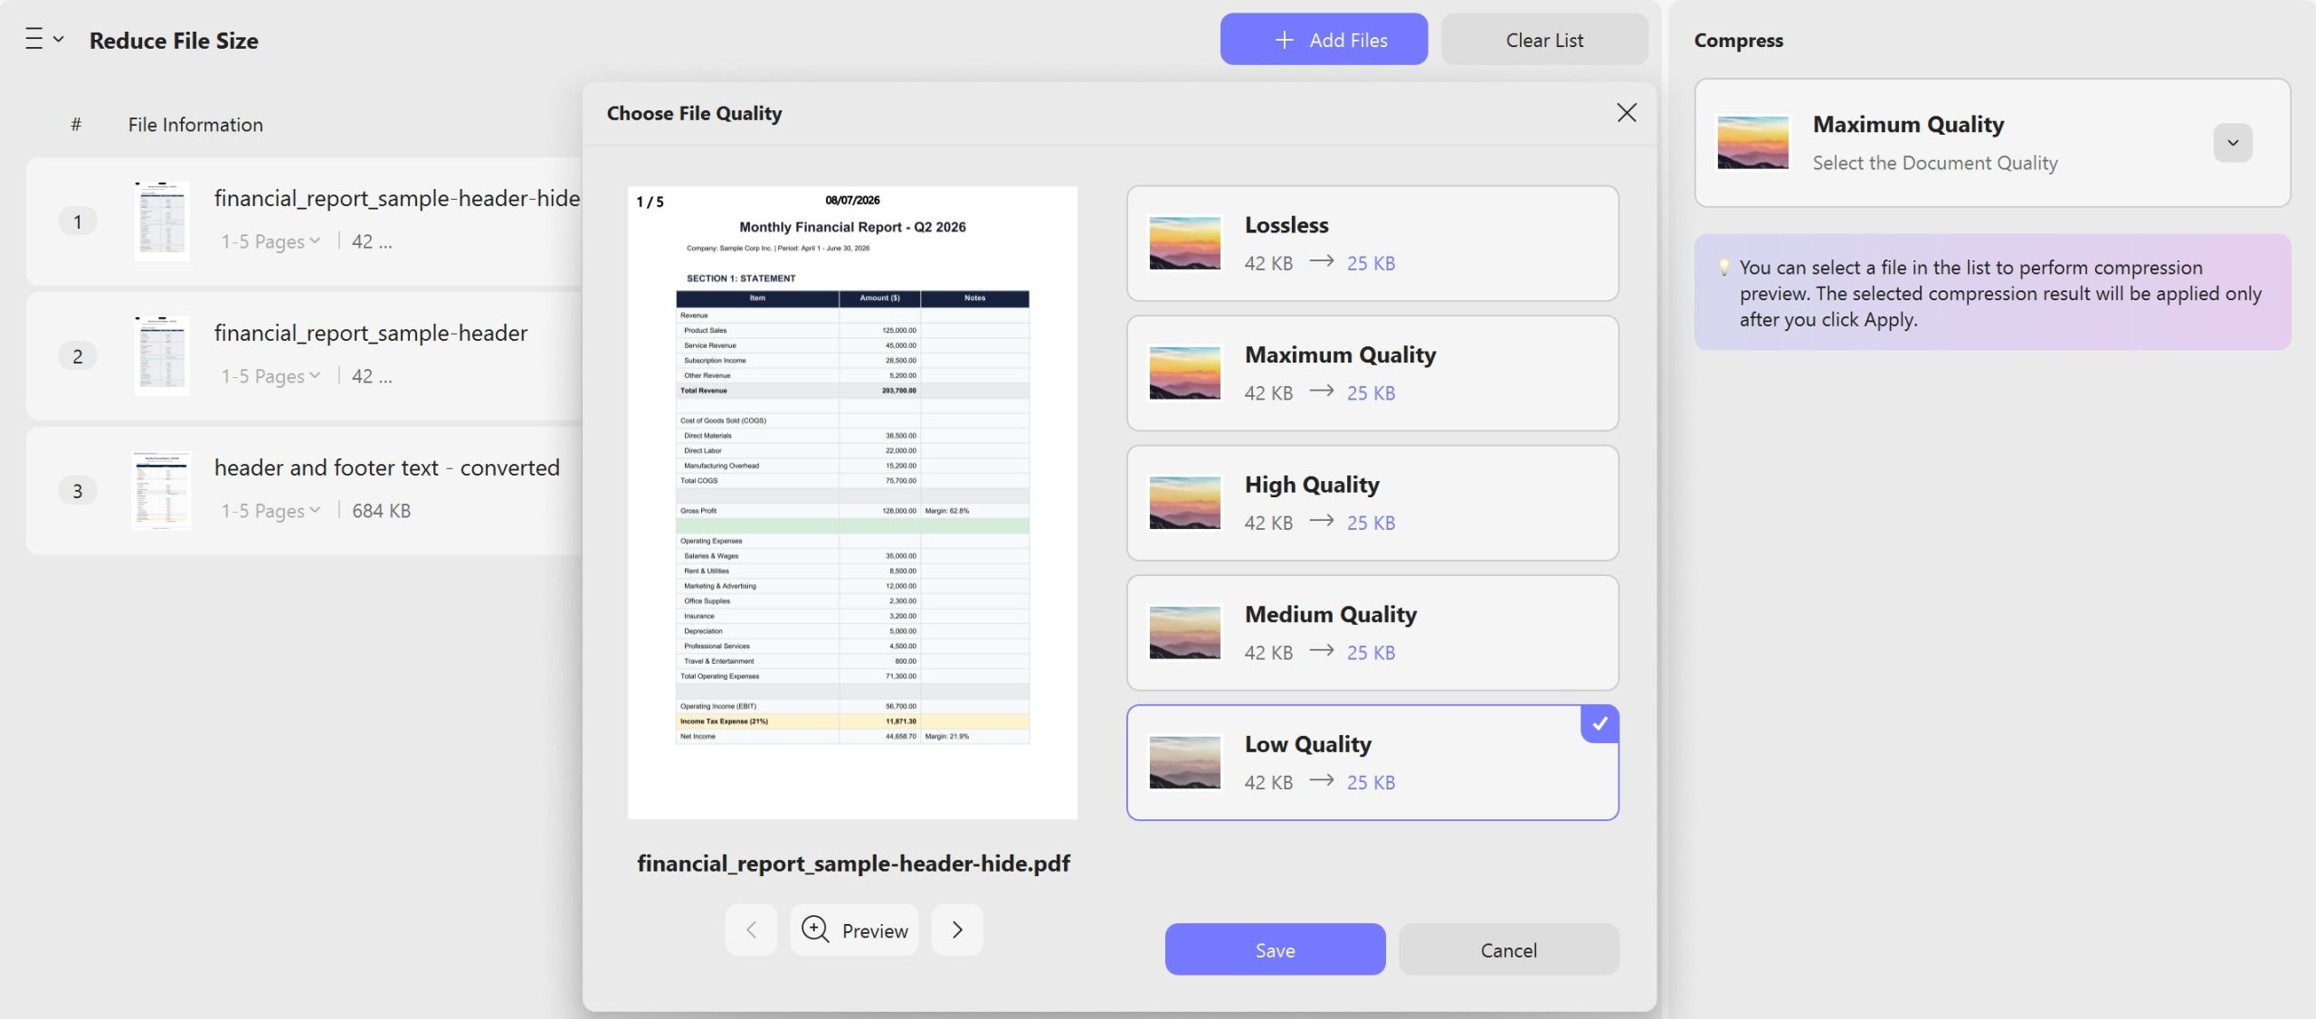The width and height of the screenshot is (2316, 1019).
Task: Go to the previous preview page
Action: [x=751, y=929]
